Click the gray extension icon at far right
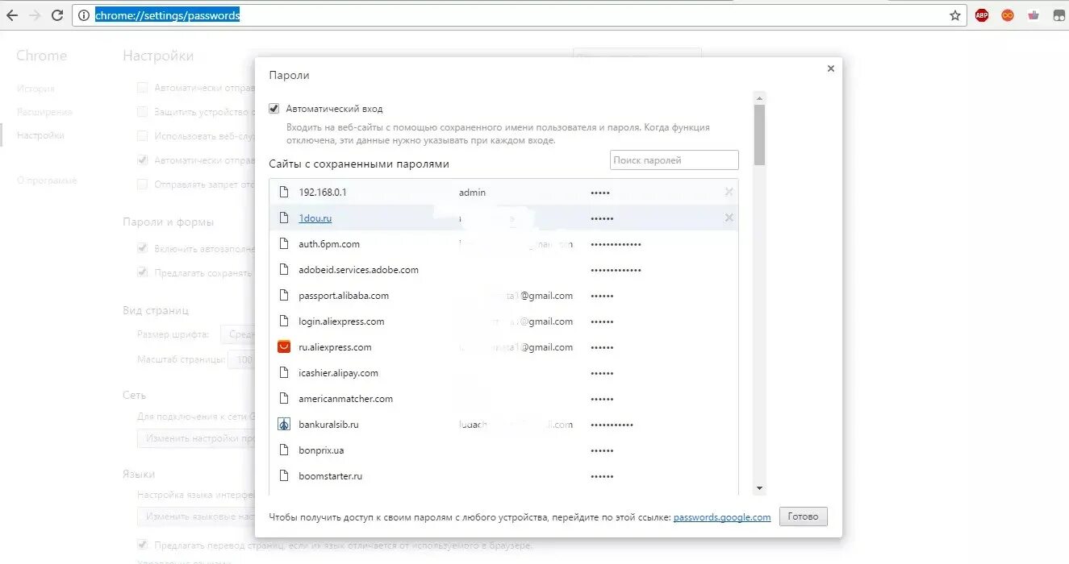The height and width of the screenshot is (564, 1069). (1059, 15)
